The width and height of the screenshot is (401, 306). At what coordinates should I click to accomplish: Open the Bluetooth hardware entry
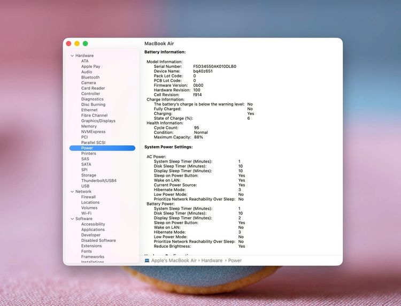(90, 77)
